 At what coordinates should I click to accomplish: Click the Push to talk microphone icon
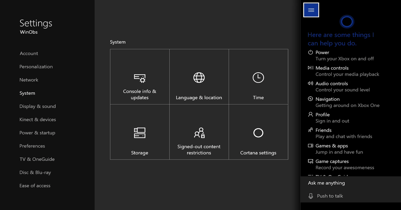[x=311, y=196]
